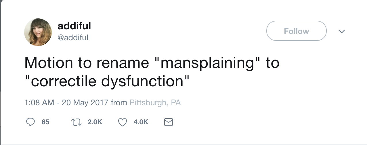Screen dimensions: 367x145
Task: Send tweet via the envelope message icon
Action: 168,122
